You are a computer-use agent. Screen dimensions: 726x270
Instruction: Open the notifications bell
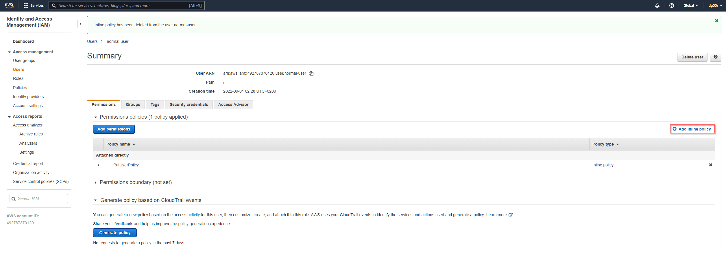coord(657,5)
